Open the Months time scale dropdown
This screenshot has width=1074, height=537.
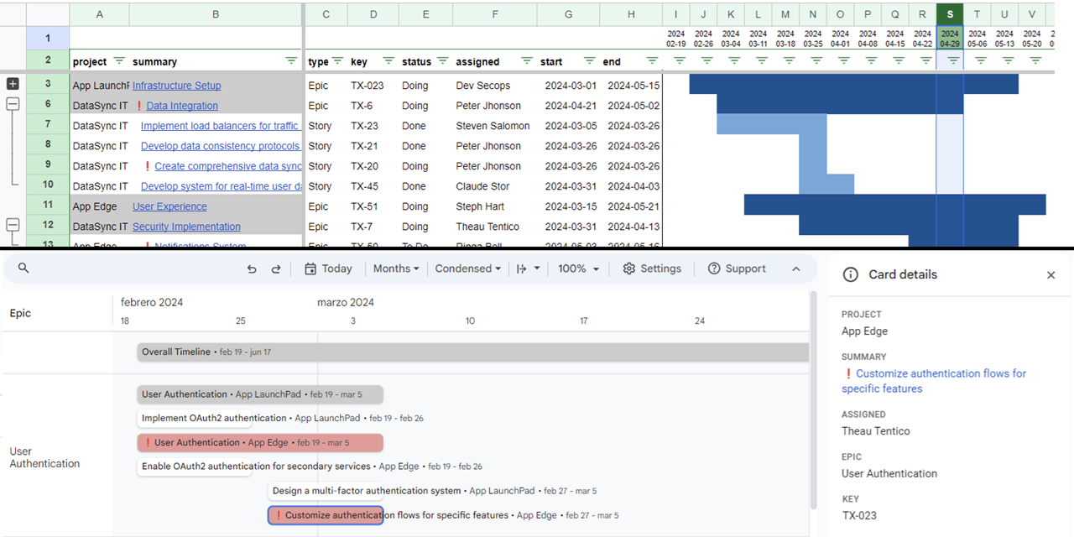[x=396, y=268]
